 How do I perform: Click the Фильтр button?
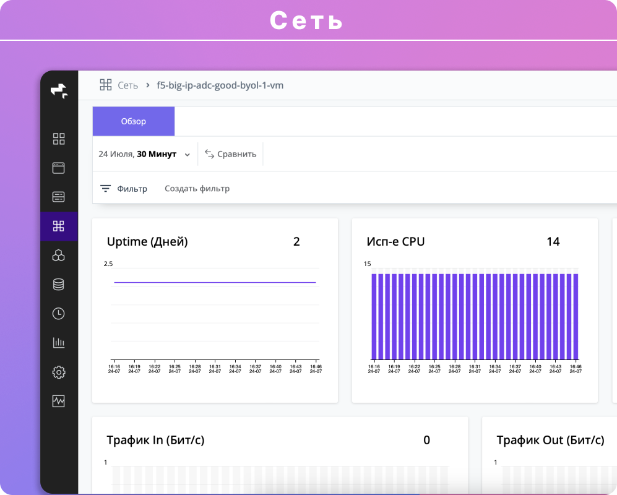[131, 188]
